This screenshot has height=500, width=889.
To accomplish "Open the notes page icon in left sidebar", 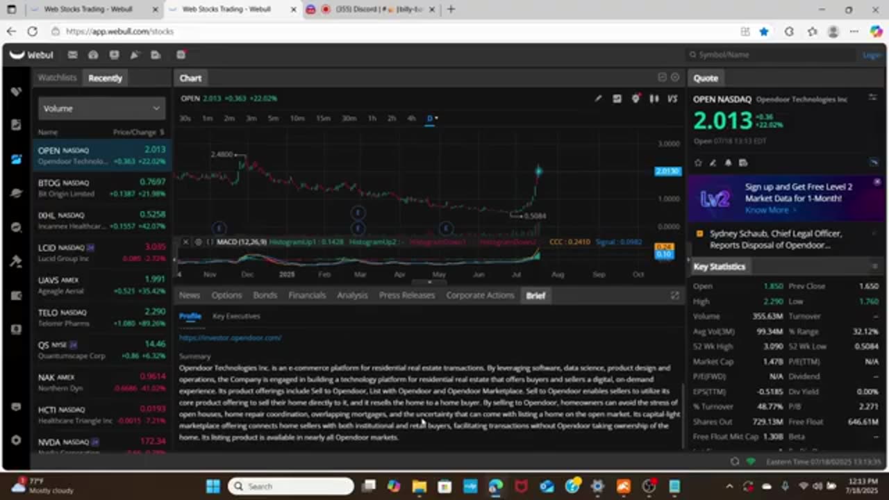I will click(x=17, y=125).
